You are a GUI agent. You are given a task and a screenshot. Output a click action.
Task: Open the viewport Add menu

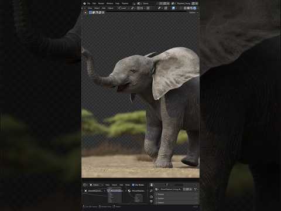(x=104, y=8)
